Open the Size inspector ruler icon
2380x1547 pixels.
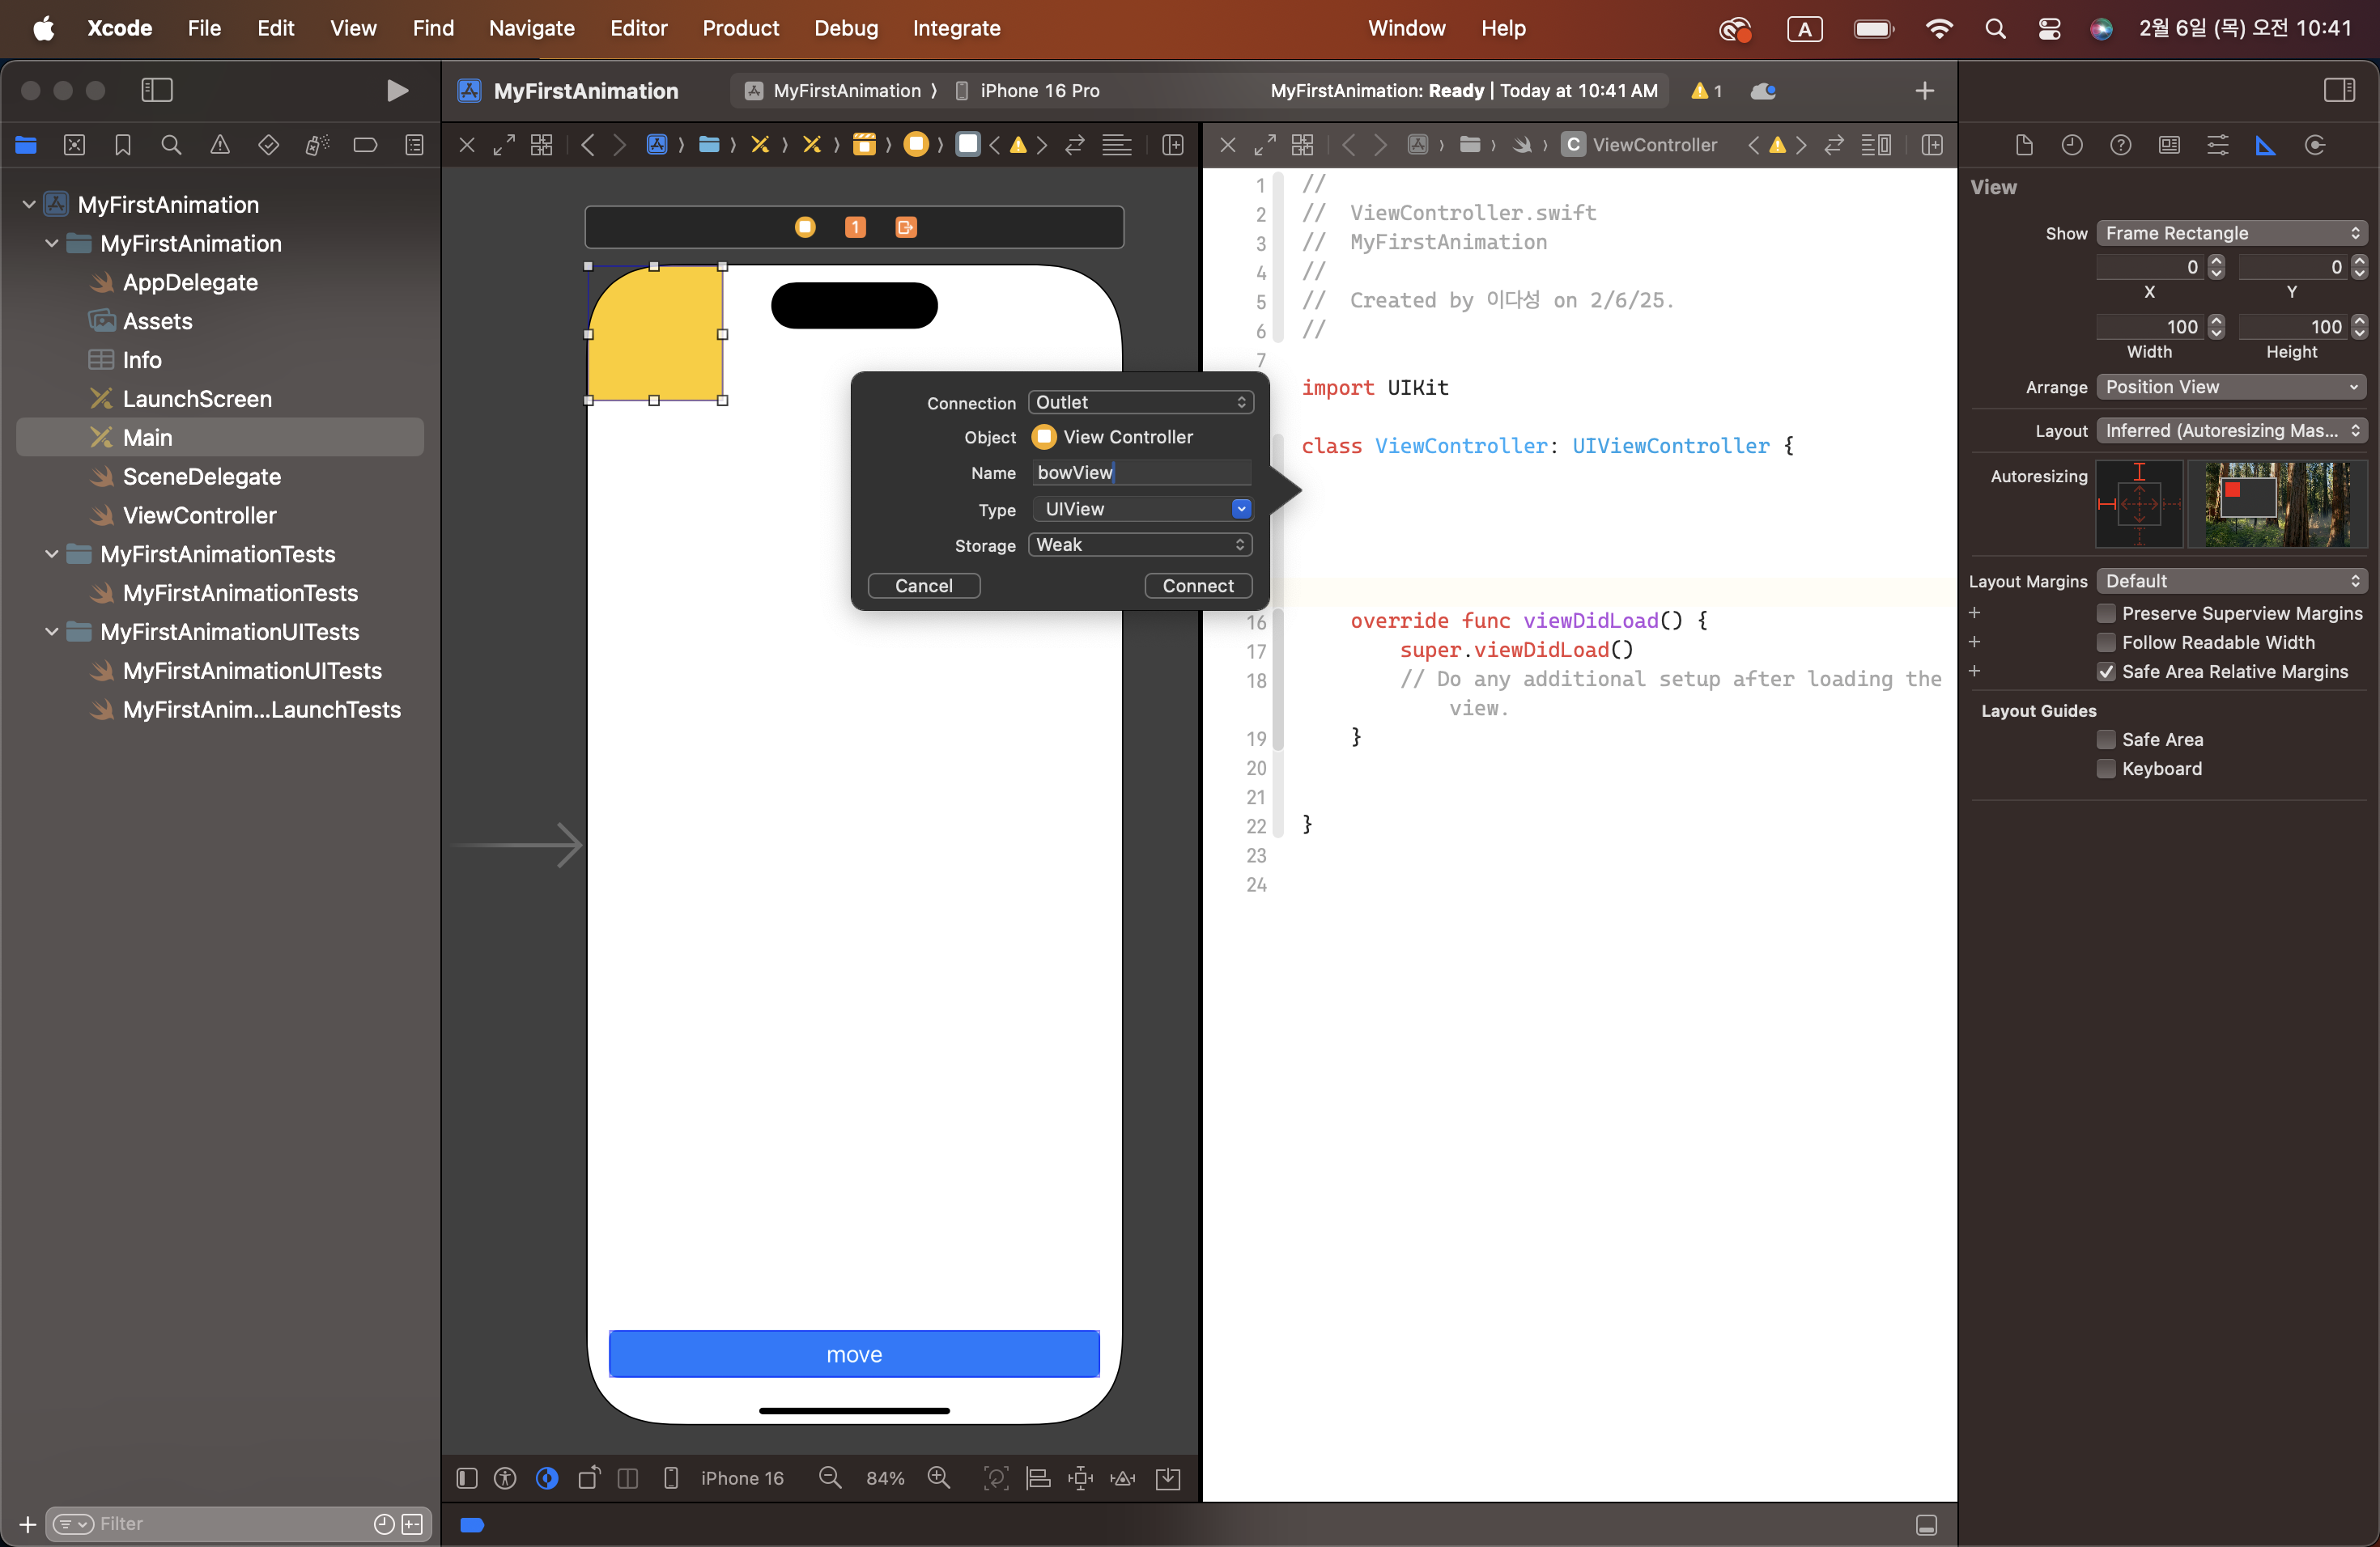pos(2265,146)
